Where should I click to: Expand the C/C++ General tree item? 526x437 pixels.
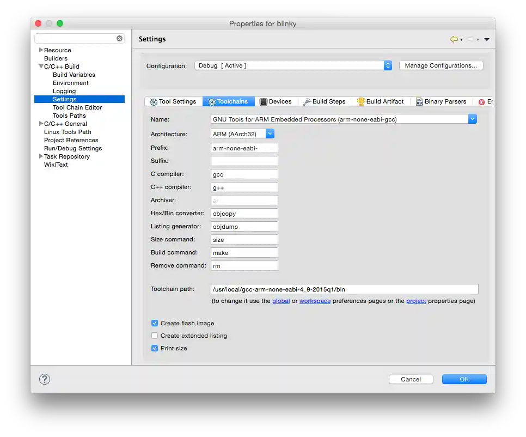pos(40,124)
